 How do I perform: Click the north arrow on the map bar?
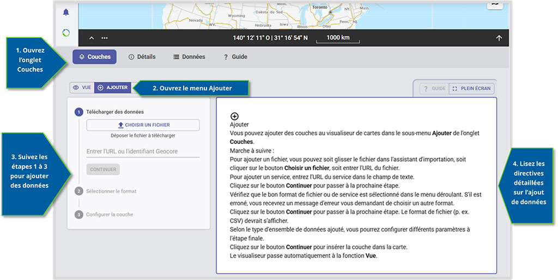click(x=499, y=38)
